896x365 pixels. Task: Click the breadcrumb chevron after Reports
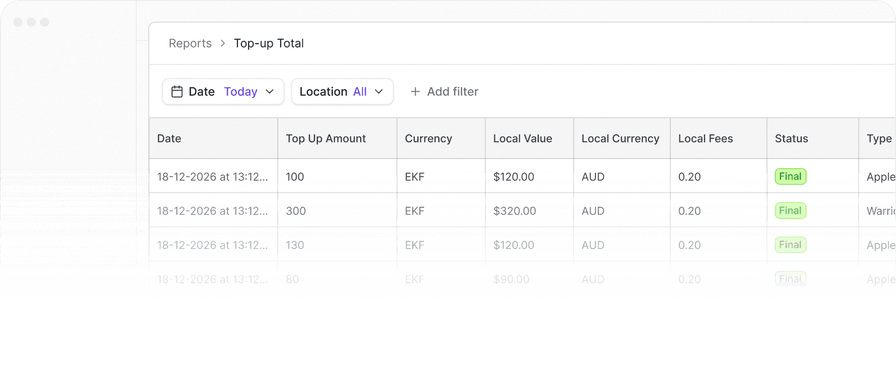tap(223, 43)
